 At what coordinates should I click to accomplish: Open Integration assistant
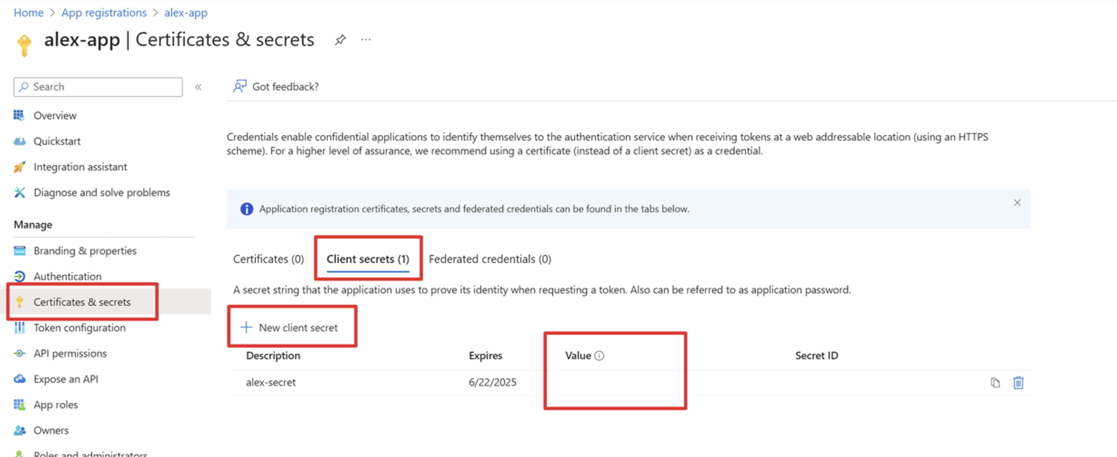tap(80, 167)
